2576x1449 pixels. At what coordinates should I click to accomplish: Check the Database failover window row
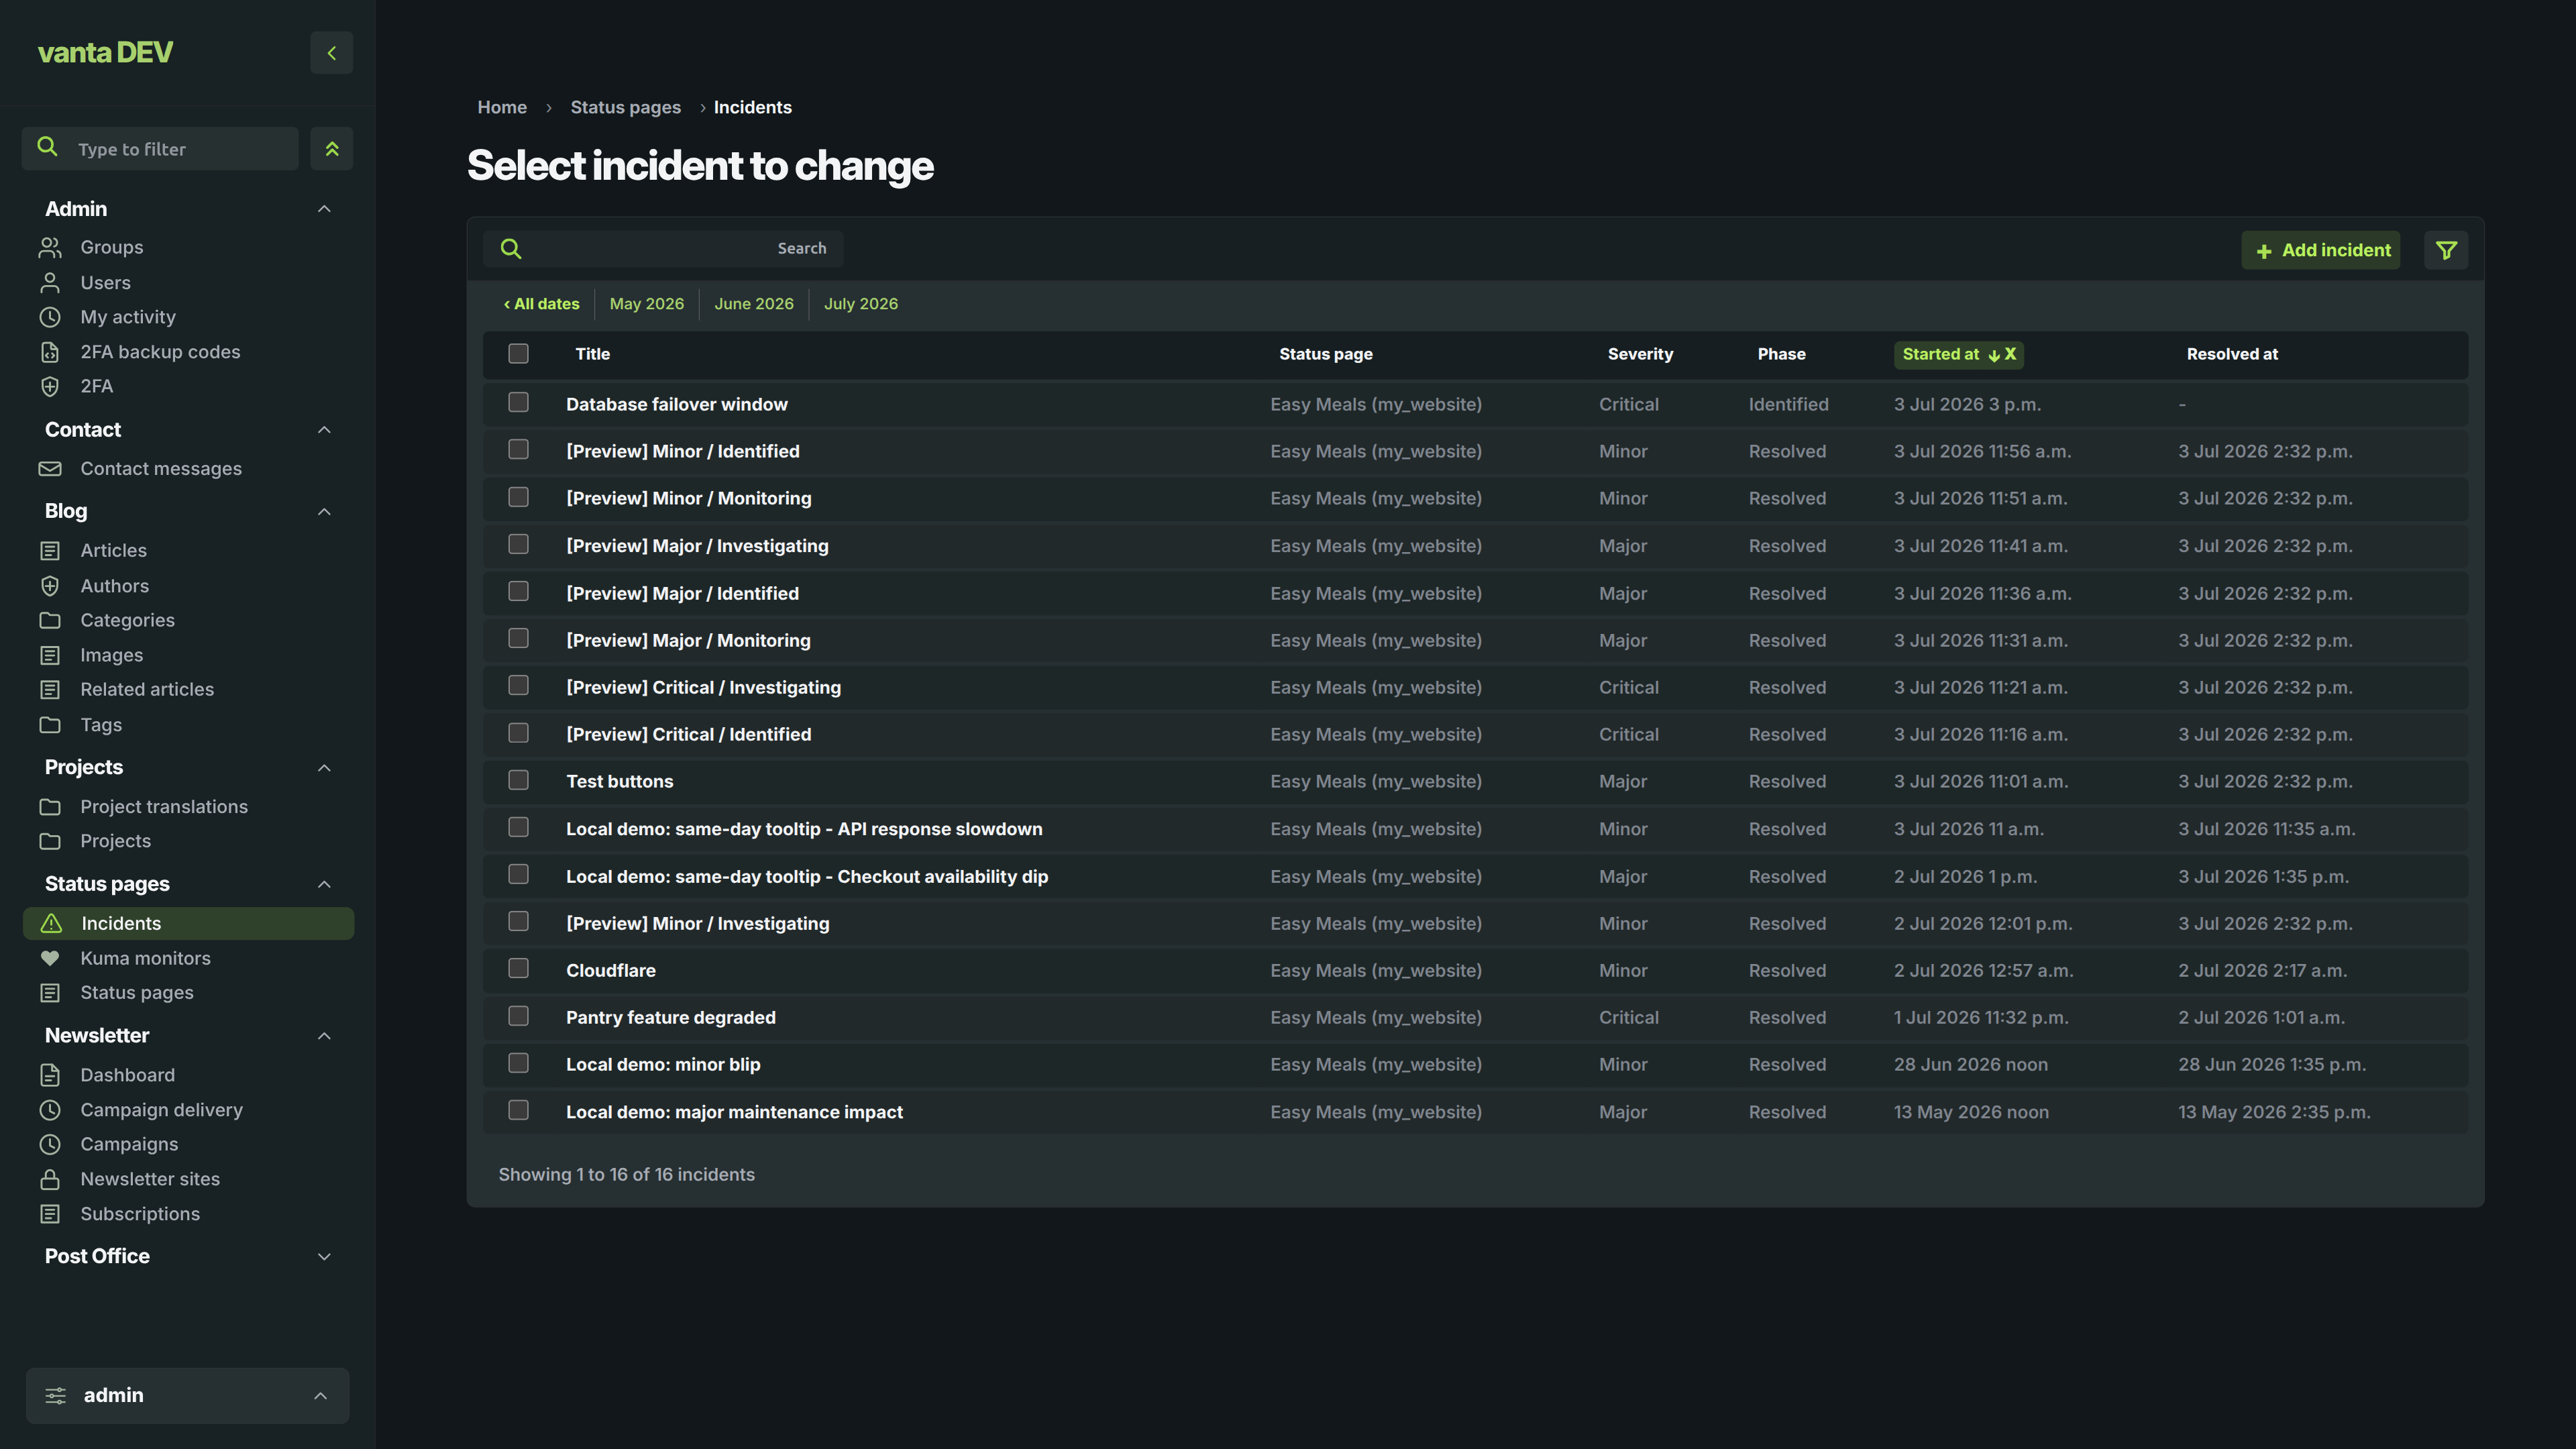point(518,402)
